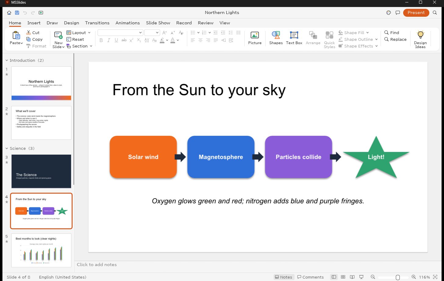Open the Design tab
This screenshot has height=281, width=444.
click(x=71, y=23)
